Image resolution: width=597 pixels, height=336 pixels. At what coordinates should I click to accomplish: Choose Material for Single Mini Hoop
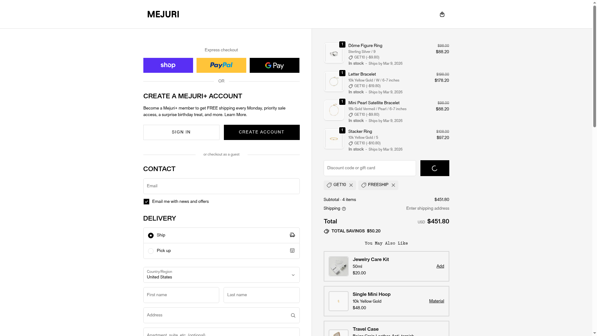(436, 301)
